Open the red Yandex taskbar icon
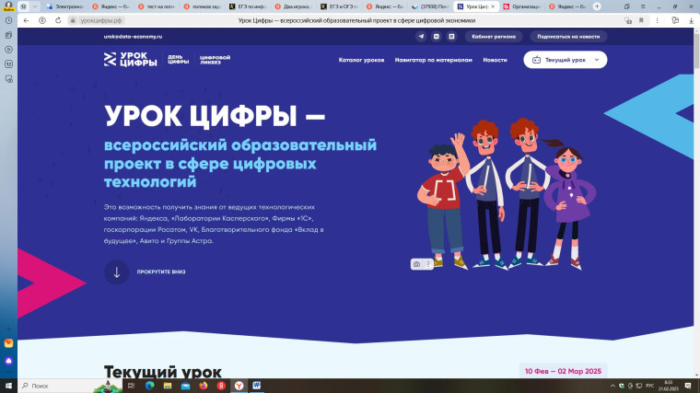 (x=221, y=386)
